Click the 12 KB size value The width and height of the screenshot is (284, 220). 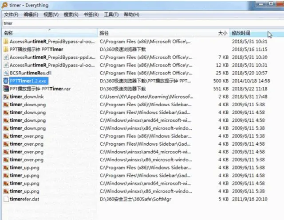coord(222,65)
